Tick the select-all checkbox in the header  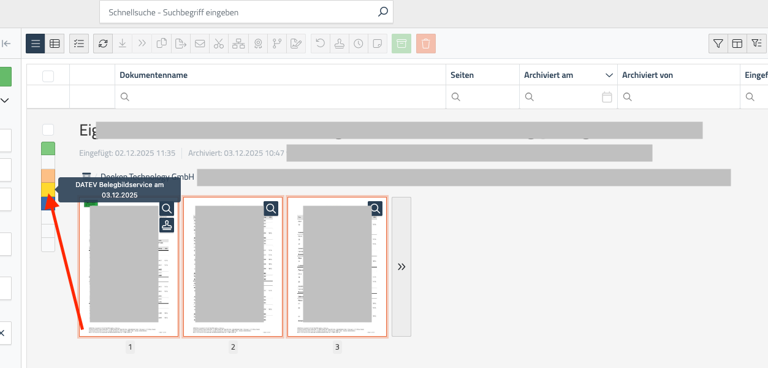click(48, 75)
